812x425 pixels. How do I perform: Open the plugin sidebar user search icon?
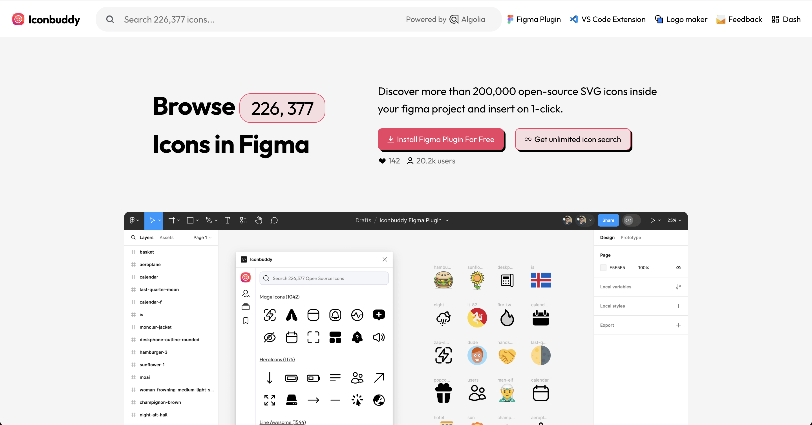point(245,293)
